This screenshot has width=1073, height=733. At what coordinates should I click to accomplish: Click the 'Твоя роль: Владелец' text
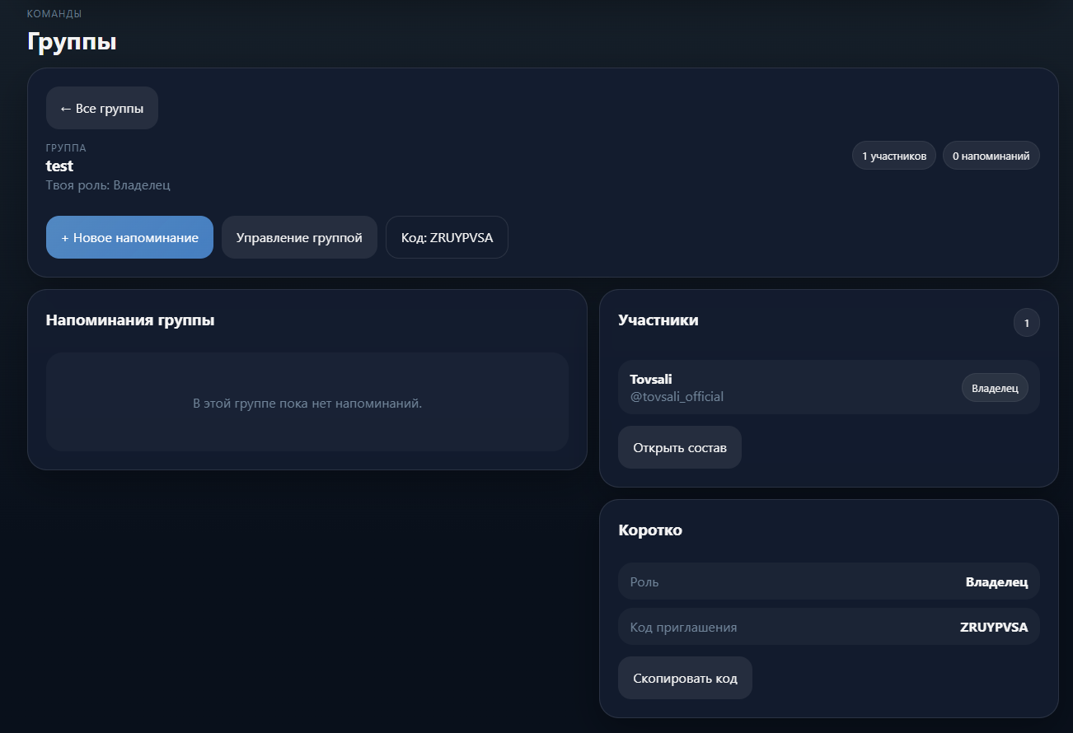pyautogui.click(x=108, y=184)
